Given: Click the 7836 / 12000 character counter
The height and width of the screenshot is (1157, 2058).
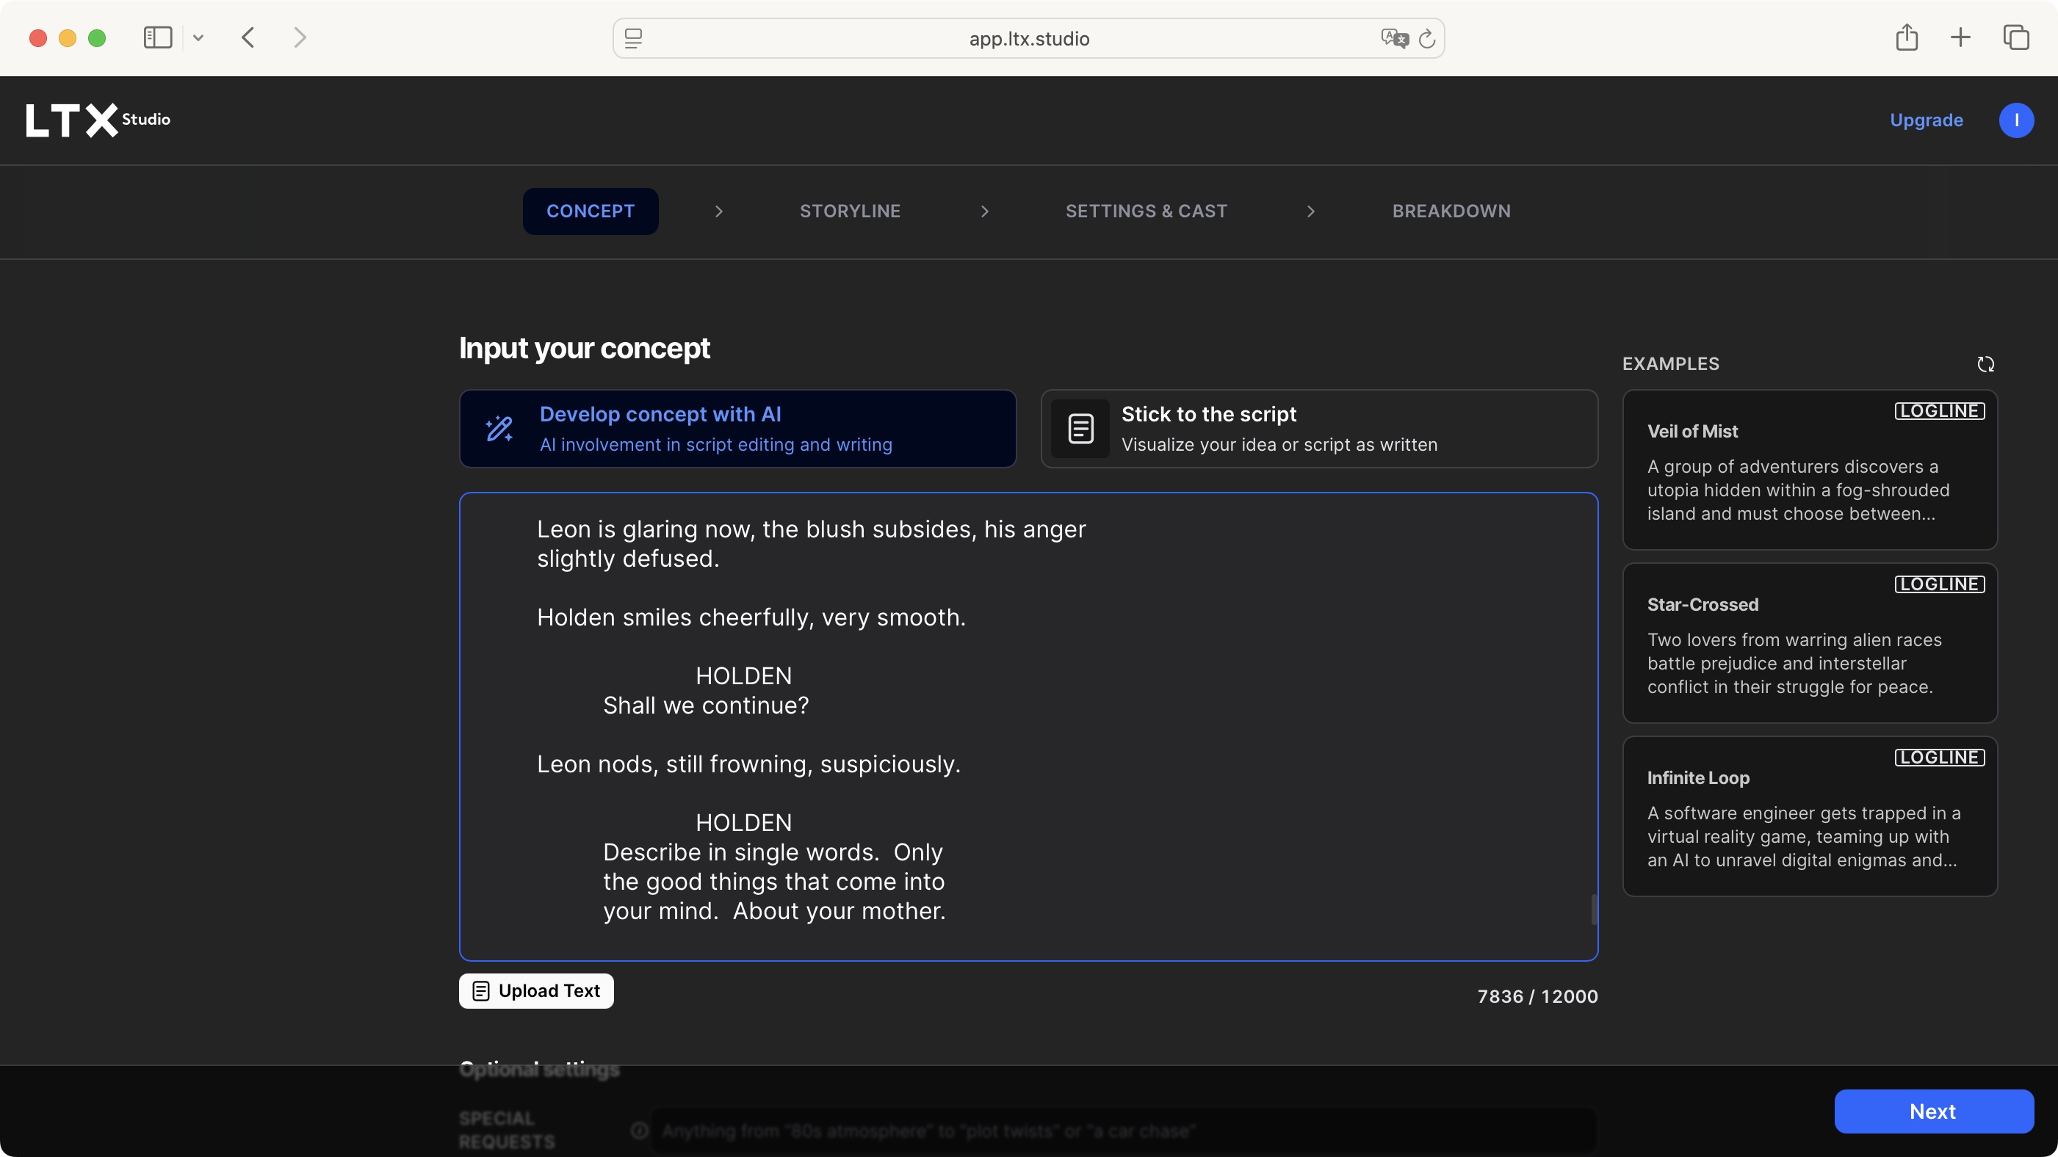Looking at the screenshot, I should tap(1537, 996).
